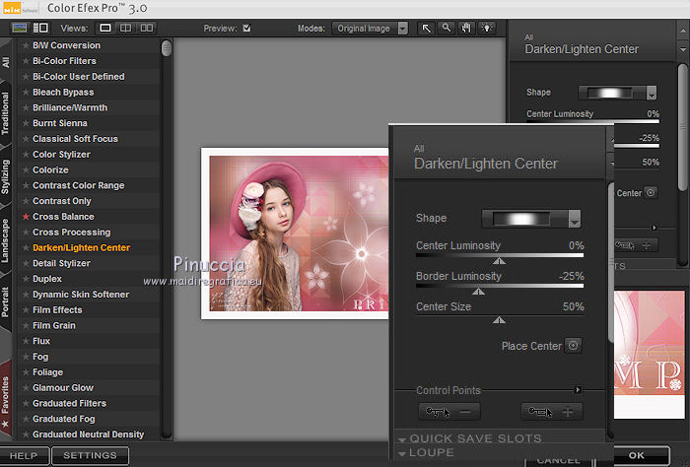This screenshot has width=690, height=467.
Task: Toggle favorite star for B/W Conversion
Action: [26, 45]
